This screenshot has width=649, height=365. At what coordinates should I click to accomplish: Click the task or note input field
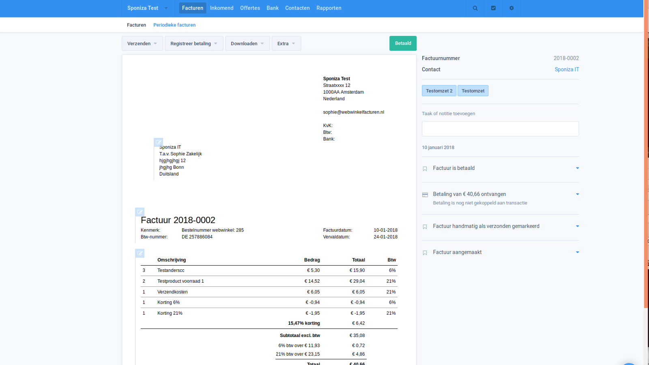(x=500, y=129)
